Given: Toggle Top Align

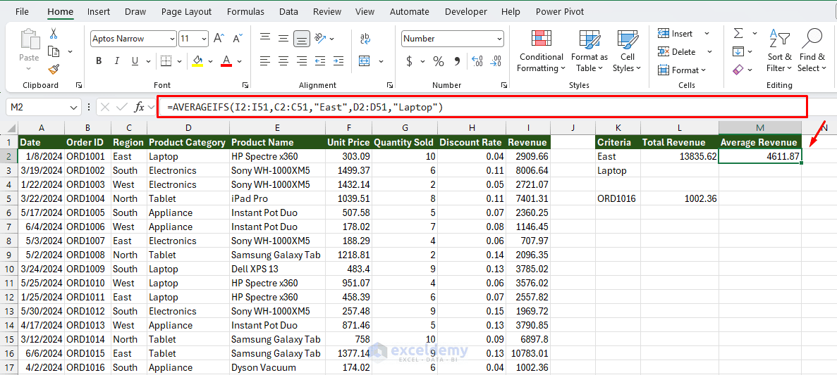Looking at the screenshot, I should (x=264, y=39).
